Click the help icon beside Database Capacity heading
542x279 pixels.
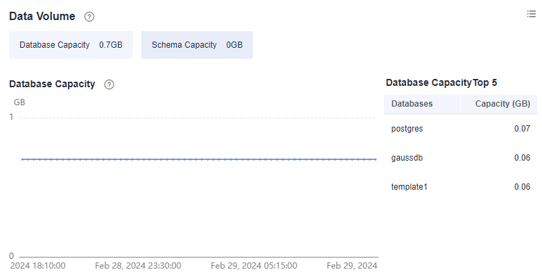pyautogui.click(x=110, y=84)
